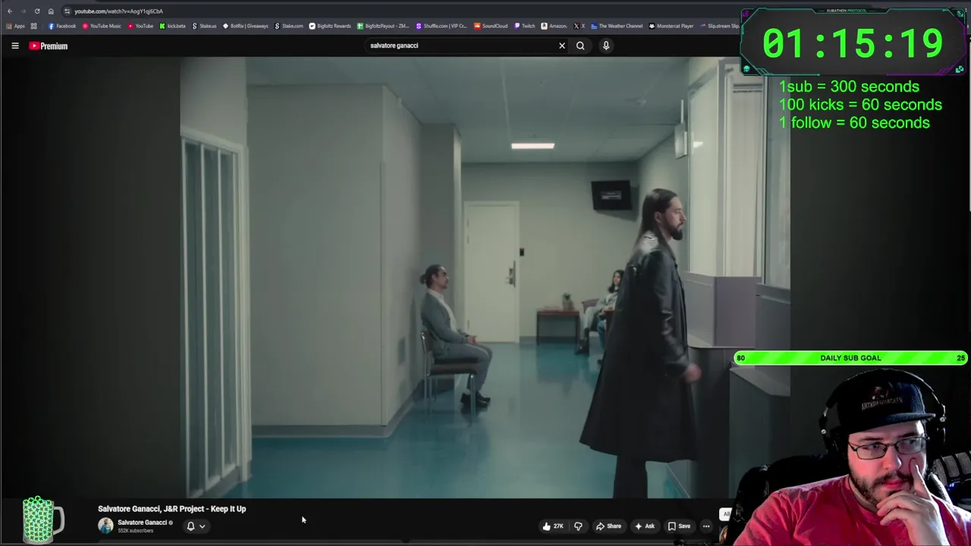This screenshot has width=971, height=546.
Task: Open the tab groups grid icon
Action: 33,26
